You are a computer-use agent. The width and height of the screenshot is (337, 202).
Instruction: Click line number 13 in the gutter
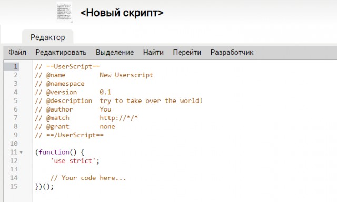(x=14, y=169)
